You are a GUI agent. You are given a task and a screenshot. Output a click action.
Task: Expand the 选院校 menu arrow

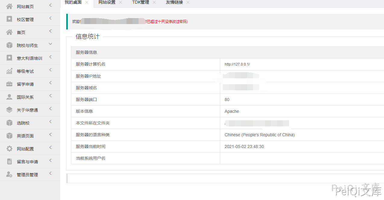(50, 122)
